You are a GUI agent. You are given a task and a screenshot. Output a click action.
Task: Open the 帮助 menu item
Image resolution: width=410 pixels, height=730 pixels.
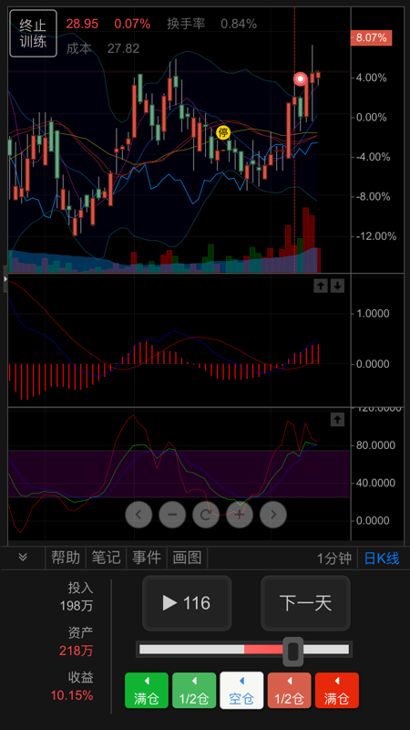(66, 558)
